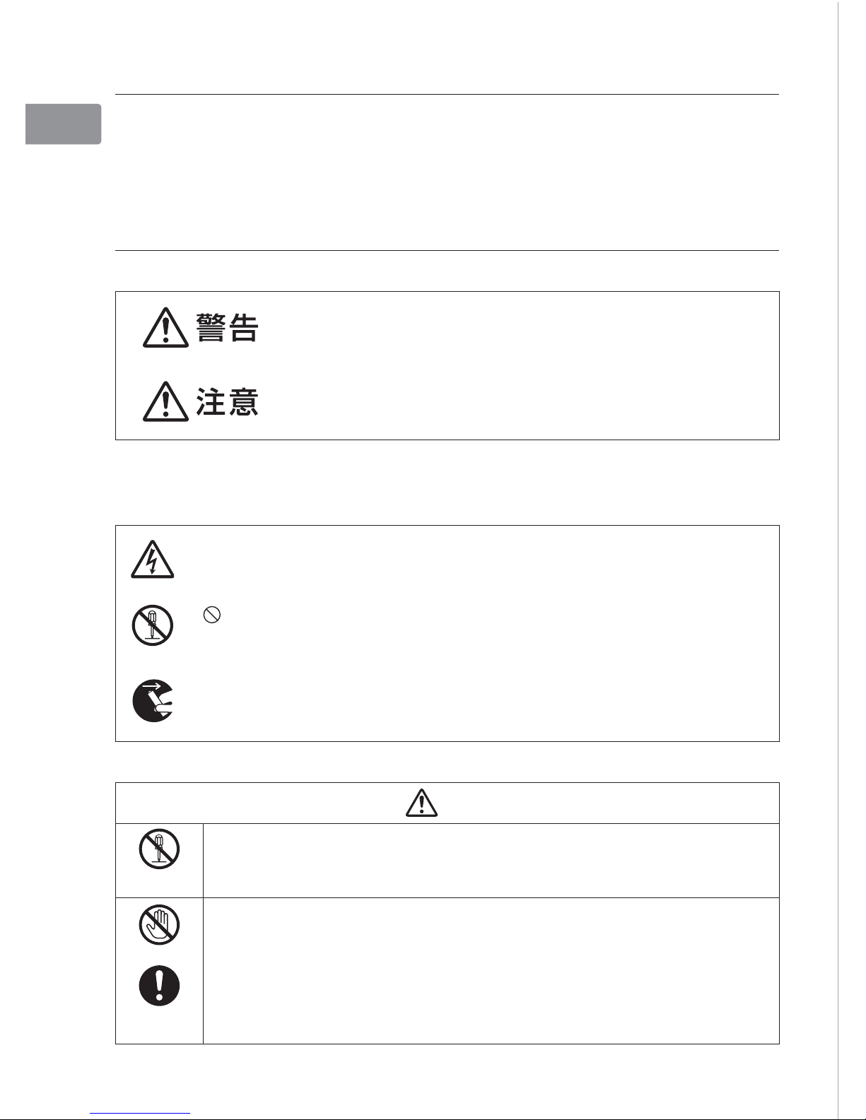This screenshot has width=866, height=1120.
Task: Select the do-not-touch hand icon
Action: coord(159,924)
